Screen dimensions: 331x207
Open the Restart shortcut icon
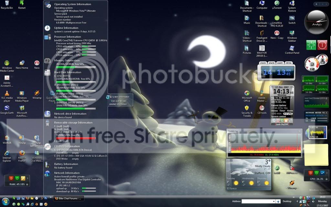[x=22, y=5]
